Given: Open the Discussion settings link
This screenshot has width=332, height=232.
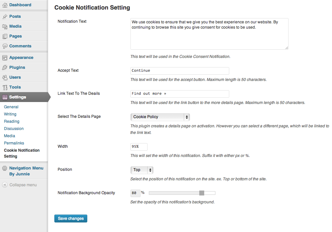Looking at the screenshot, I should tap(14, 129).
